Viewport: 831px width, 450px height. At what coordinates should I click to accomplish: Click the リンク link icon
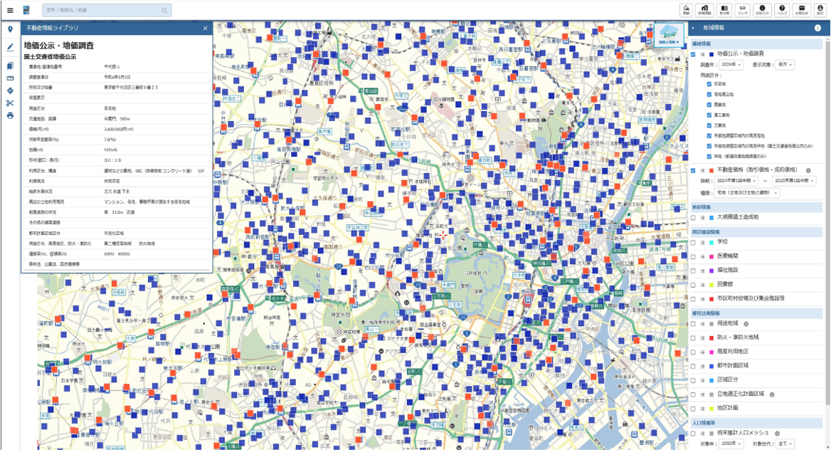pyautogui.click(x=743, y=10)
